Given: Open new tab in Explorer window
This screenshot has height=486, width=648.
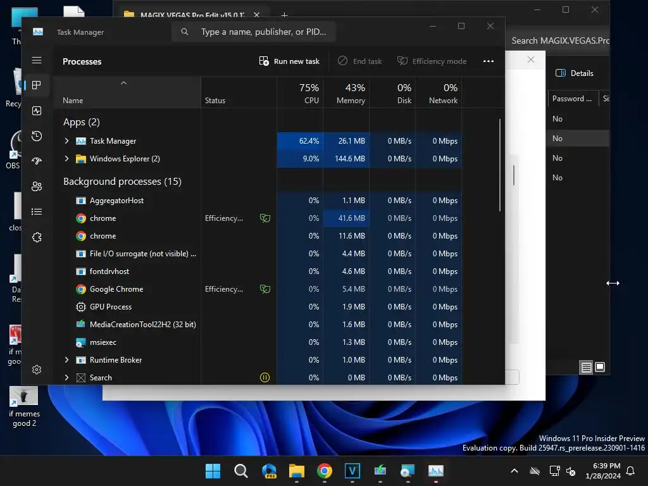Looking at the screenshot, I should tap(284, 15).
